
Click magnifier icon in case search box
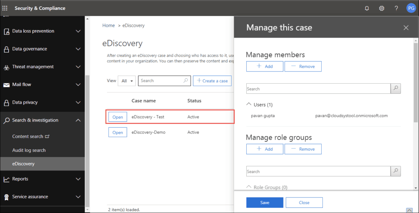pos(185,80)
